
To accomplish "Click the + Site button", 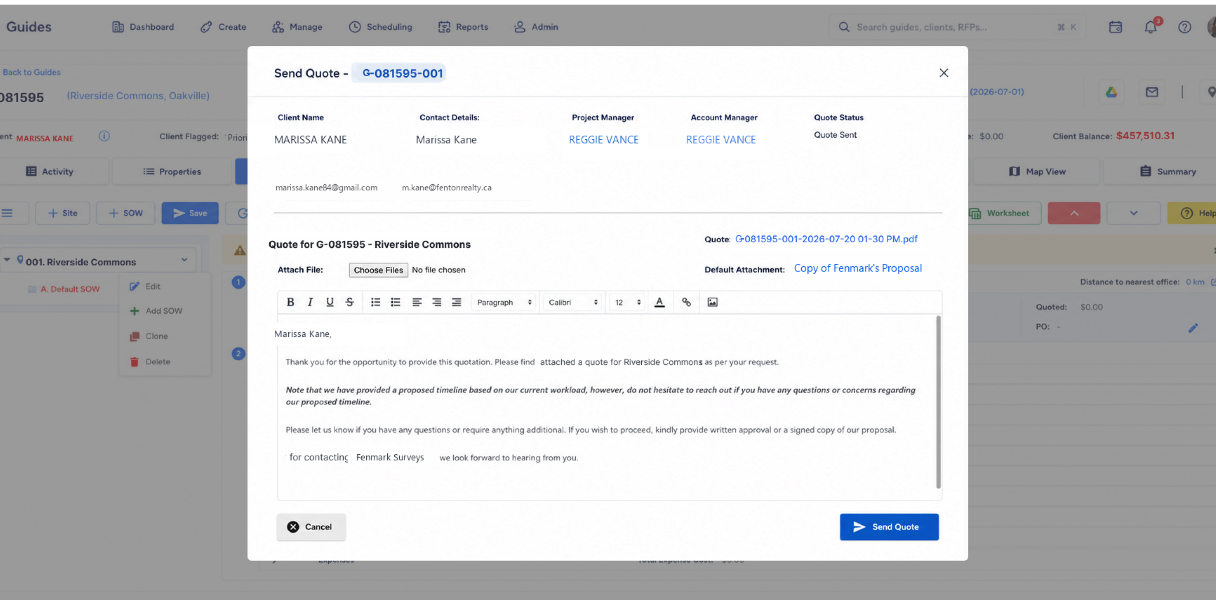I will 62,213.
